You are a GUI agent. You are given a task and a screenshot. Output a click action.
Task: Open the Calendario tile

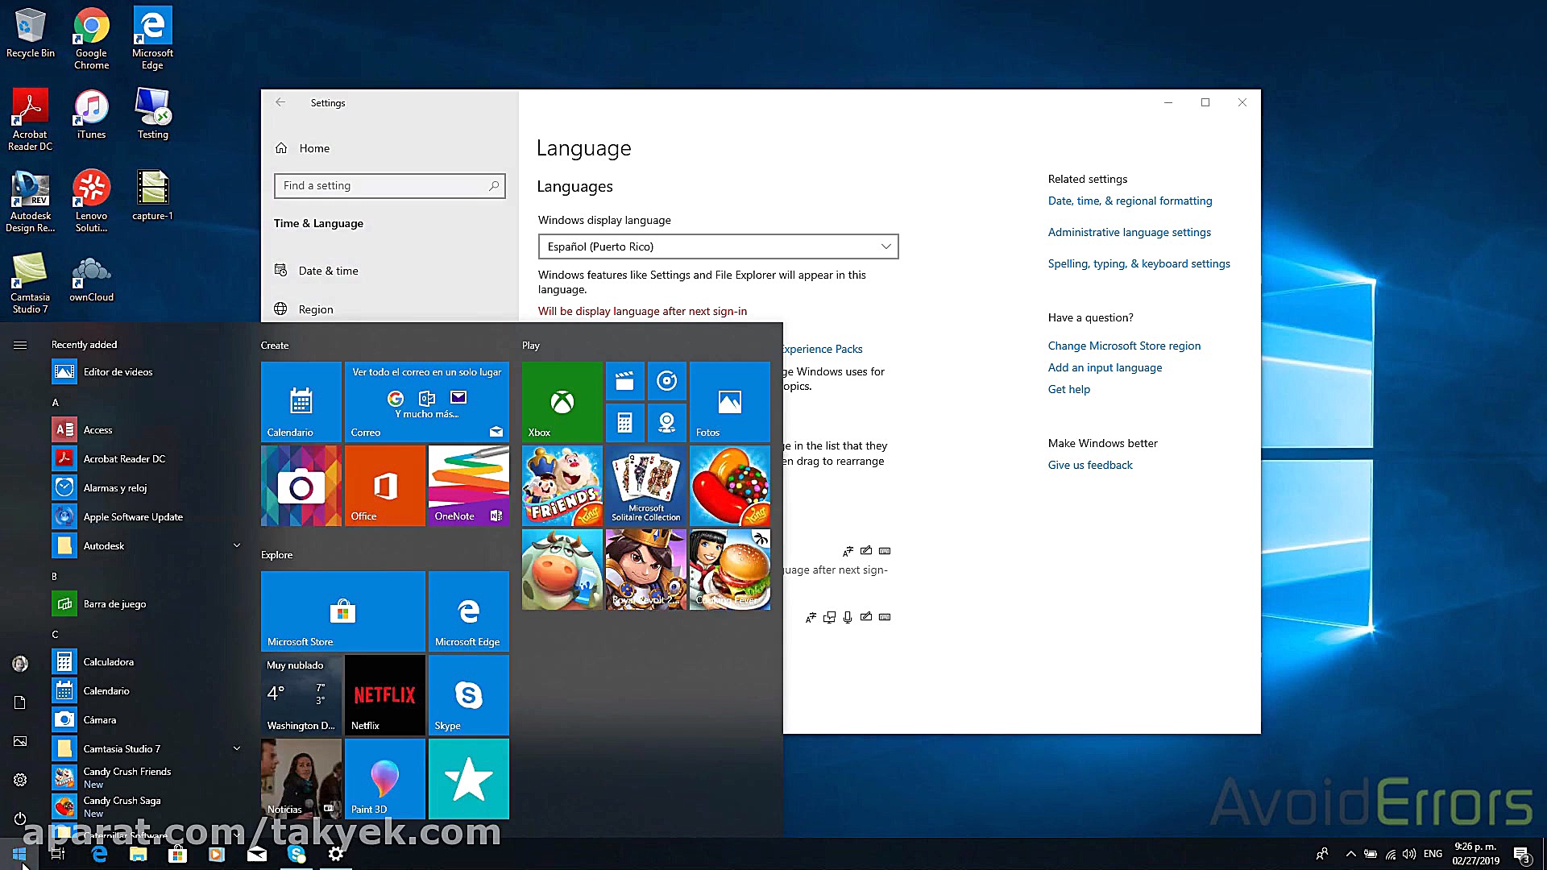301,401
